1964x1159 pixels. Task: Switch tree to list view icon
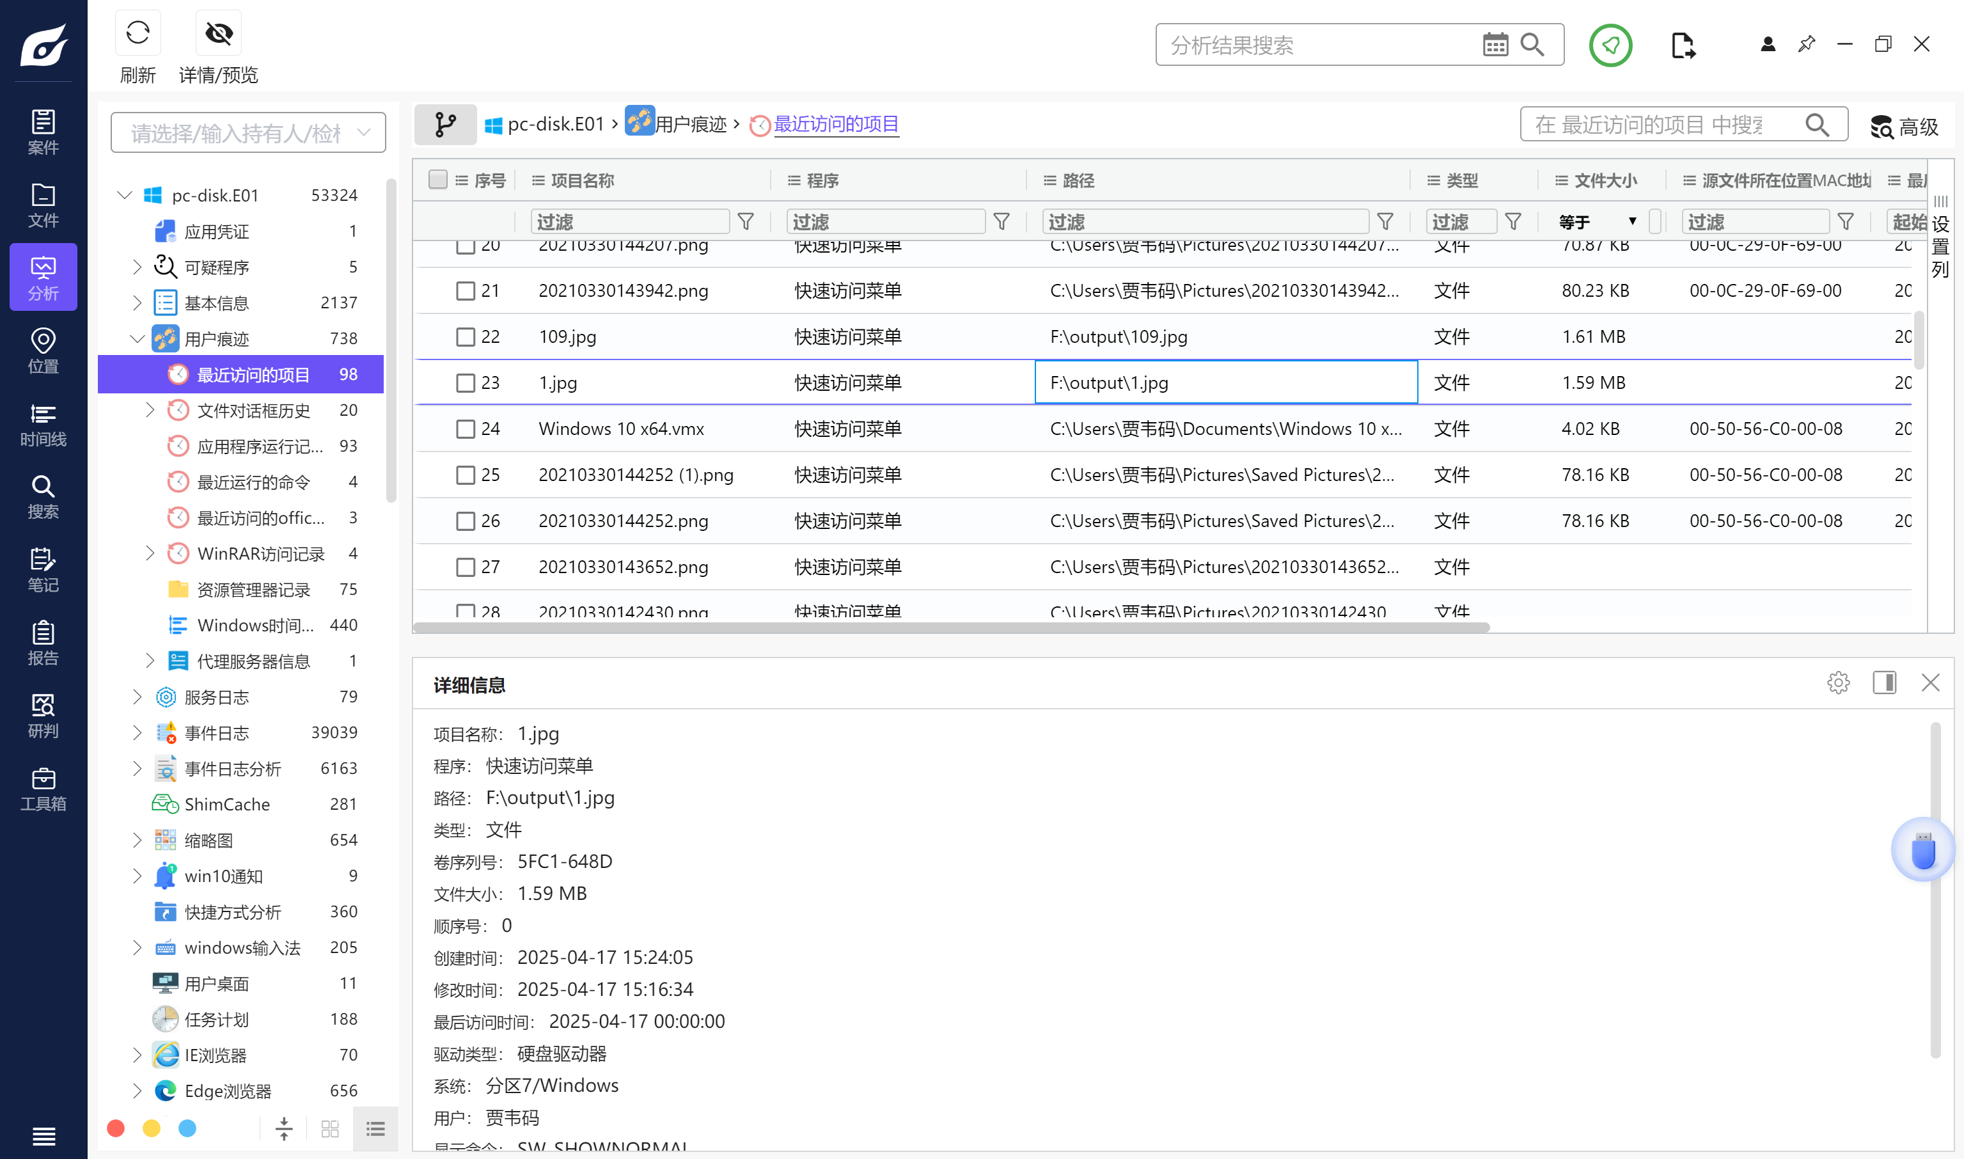pyautogui.click(x=375, y=1128)
